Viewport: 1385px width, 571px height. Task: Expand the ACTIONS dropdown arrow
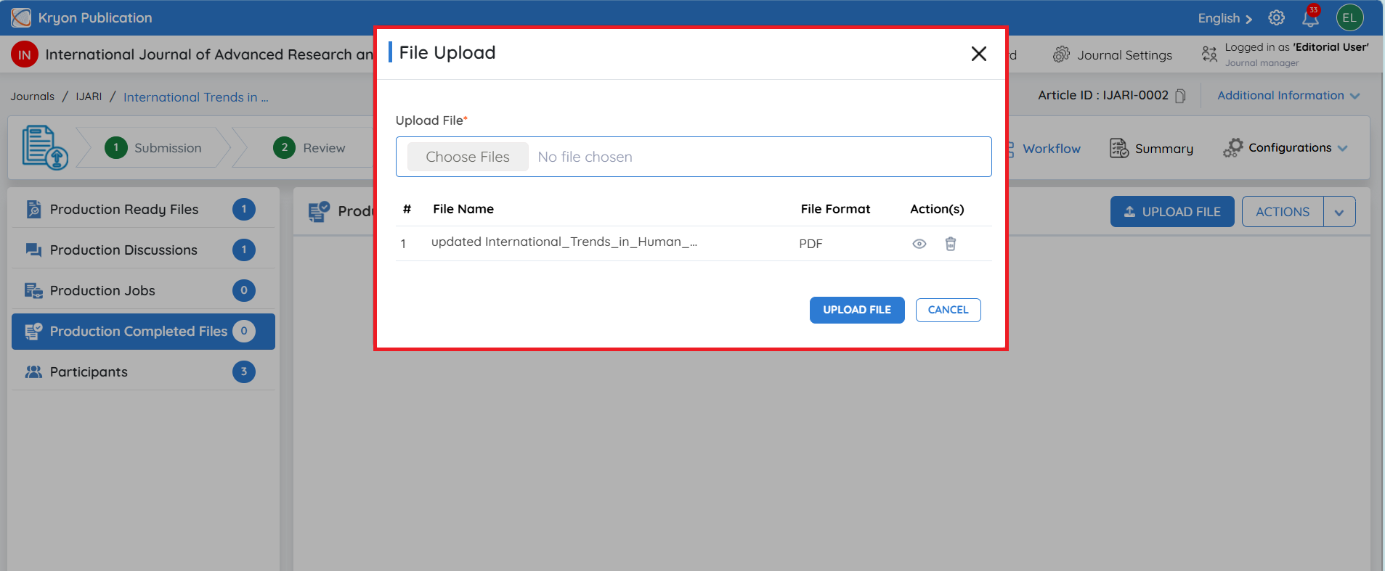[x=1339, y=212]
